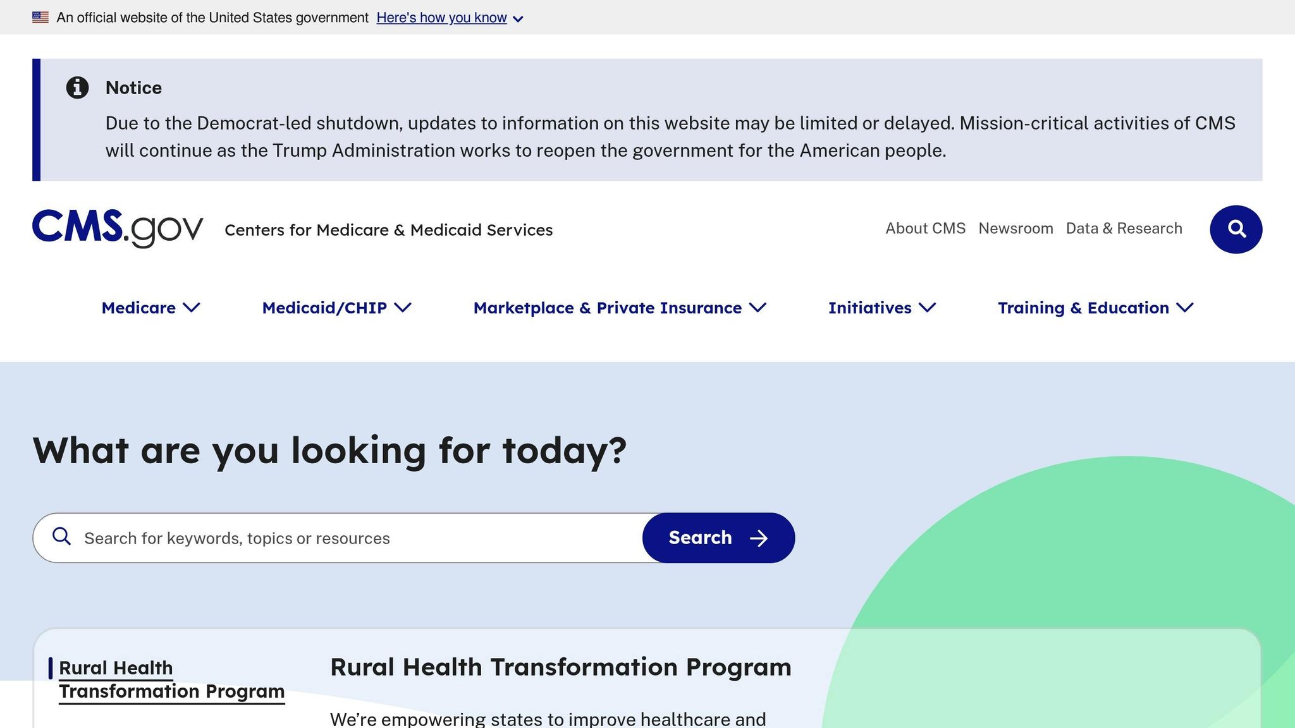This screenshot has width=1295, height=728.
Task: Open the Training & Education chevron
Action: point(1184,308)
